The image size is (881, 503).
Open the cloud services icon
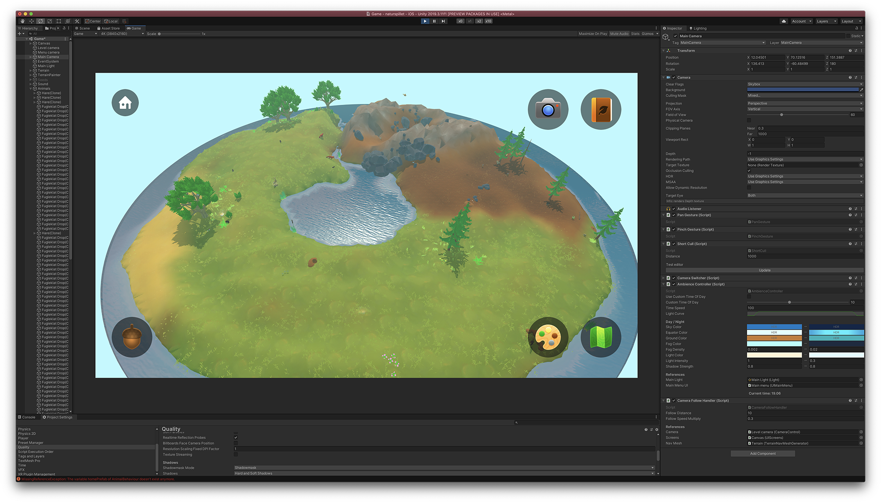click(x=784, y=21)
